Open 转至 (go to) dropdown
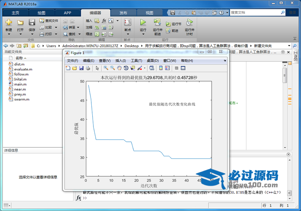Image resolution: width=301 pixels, height=211 pixels. tap(71, 27)
